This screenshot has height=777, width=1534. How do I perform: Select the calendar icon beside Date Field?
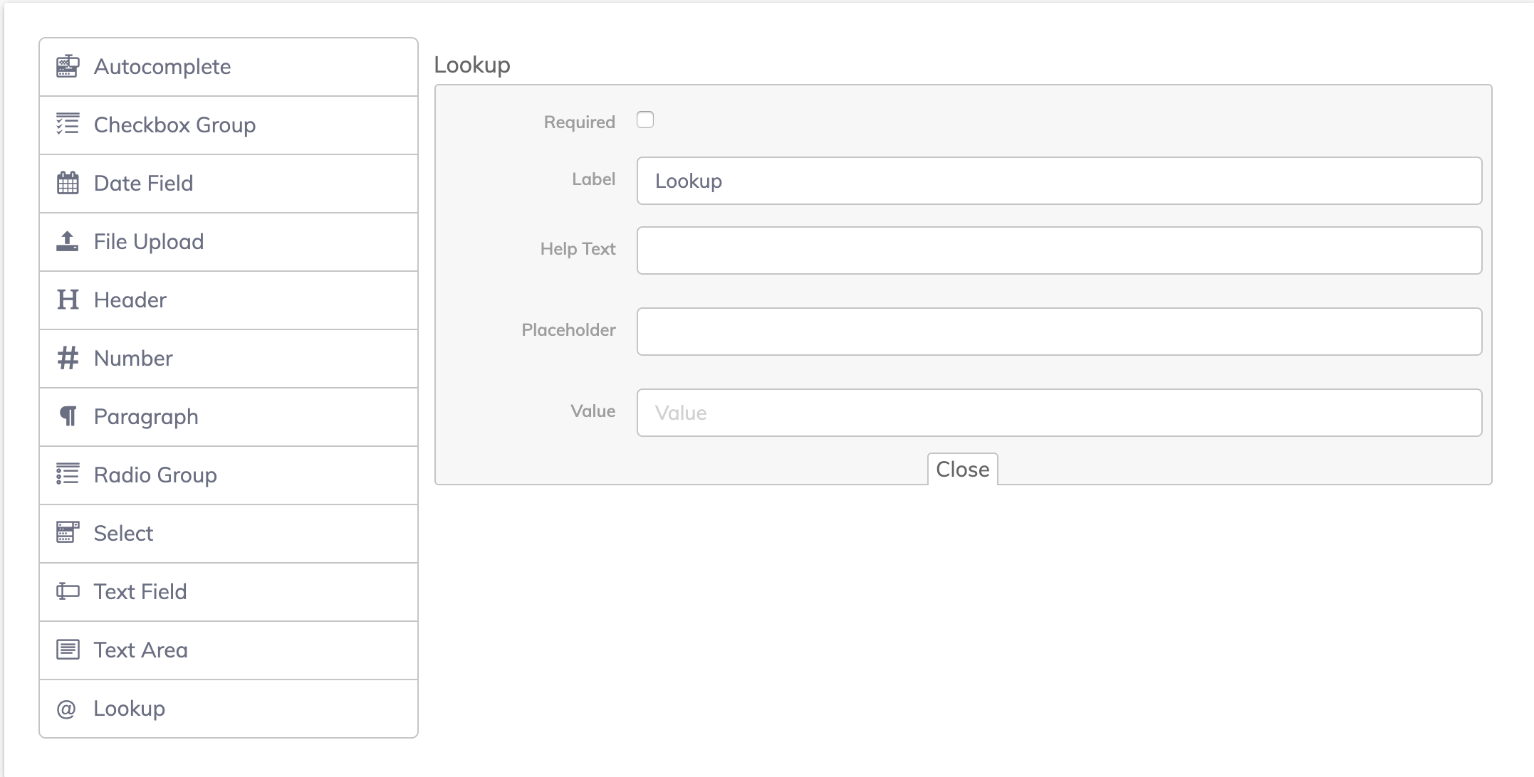[x=67, y=183]
